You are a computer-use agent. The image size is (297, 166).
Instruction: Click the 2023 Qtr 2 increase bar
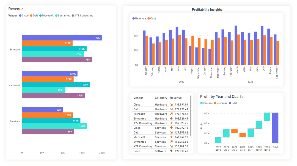259,125
